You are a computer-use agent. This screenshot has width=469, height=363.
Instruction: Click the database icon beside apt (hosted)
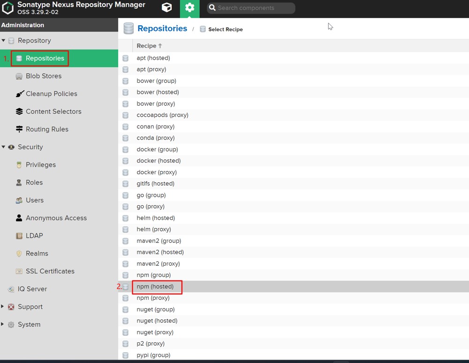point(125,58)
